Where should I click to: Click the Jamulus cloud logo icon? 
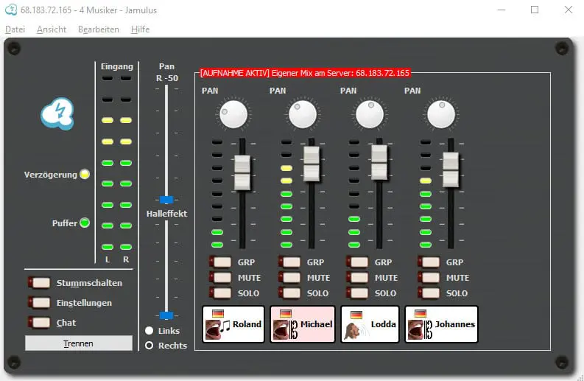(x=57, y=114)
